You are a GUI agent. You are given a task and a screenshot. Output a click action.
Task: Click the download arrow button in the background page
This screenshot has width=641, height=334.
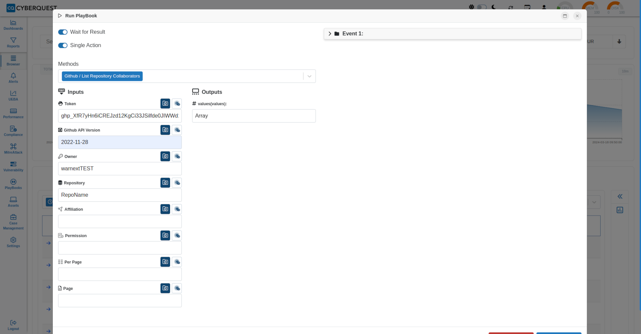tap(619, 41)
